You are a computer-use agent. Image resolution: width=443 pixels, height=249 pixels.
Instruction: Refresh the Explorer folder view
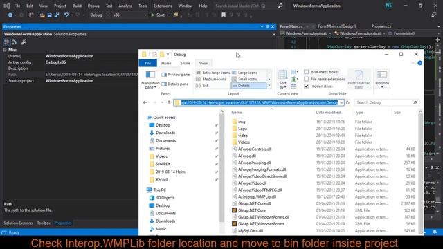click(x=347, y=102)
